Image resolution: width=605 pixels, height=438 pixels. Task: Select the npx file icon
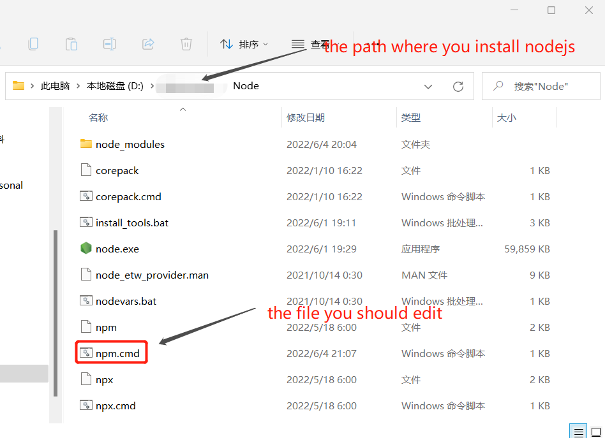pyautogui.click(x=86, y=379)
